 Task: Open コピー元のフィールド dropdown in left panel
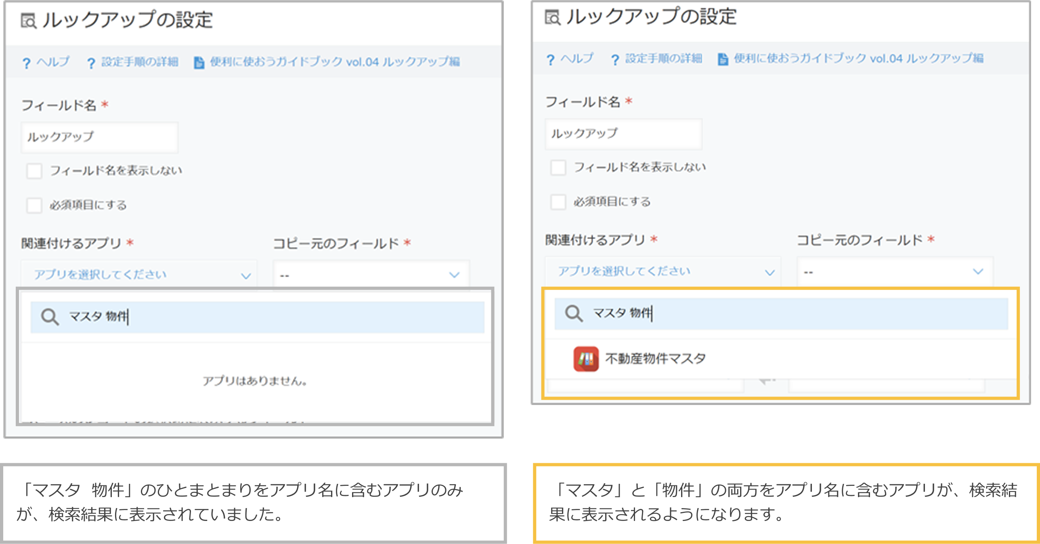click(x=371, y=275)
